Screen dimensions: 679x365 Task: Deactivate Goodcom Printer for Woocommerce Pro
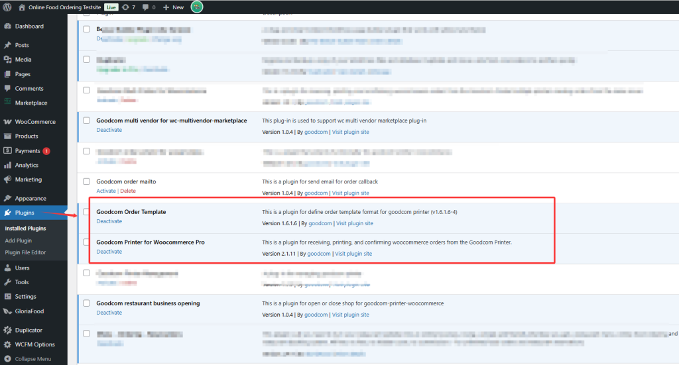click(x=109, y=251)
